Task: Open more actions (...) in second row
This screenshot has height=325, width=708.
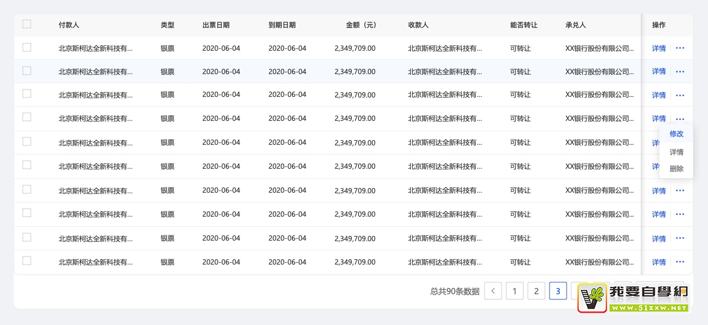Action: point(679,72)
